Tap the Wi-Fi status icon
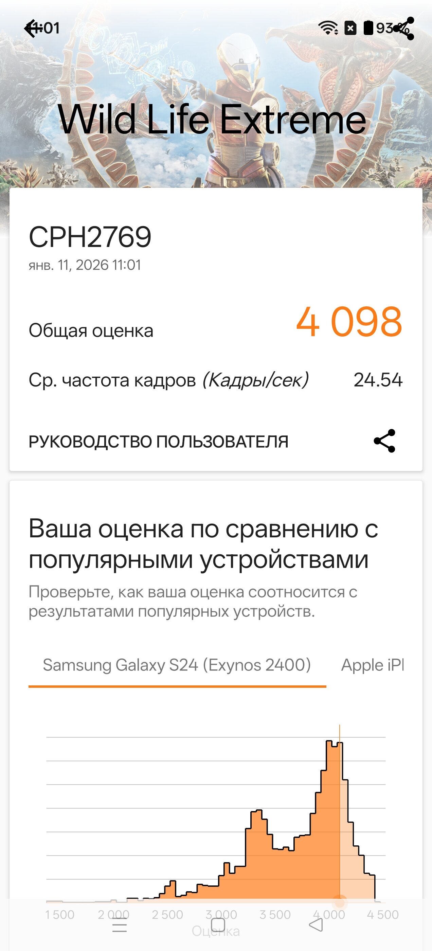The height and width of the screenshot is (951, 432). click(327, 28)
